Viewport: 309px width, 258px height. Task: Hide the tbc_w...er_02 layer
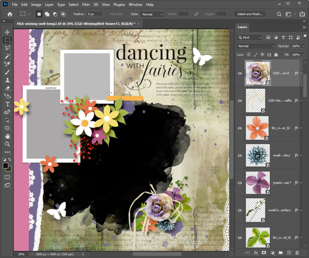pos(240,128)
